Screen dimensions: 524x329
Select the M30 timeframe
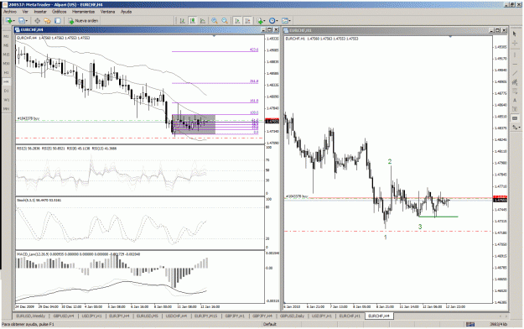[7, 63]
